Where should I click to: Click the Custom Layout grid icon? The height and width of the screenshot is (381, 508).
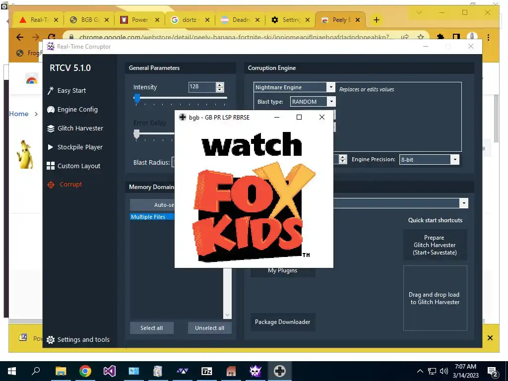[51, 166]
